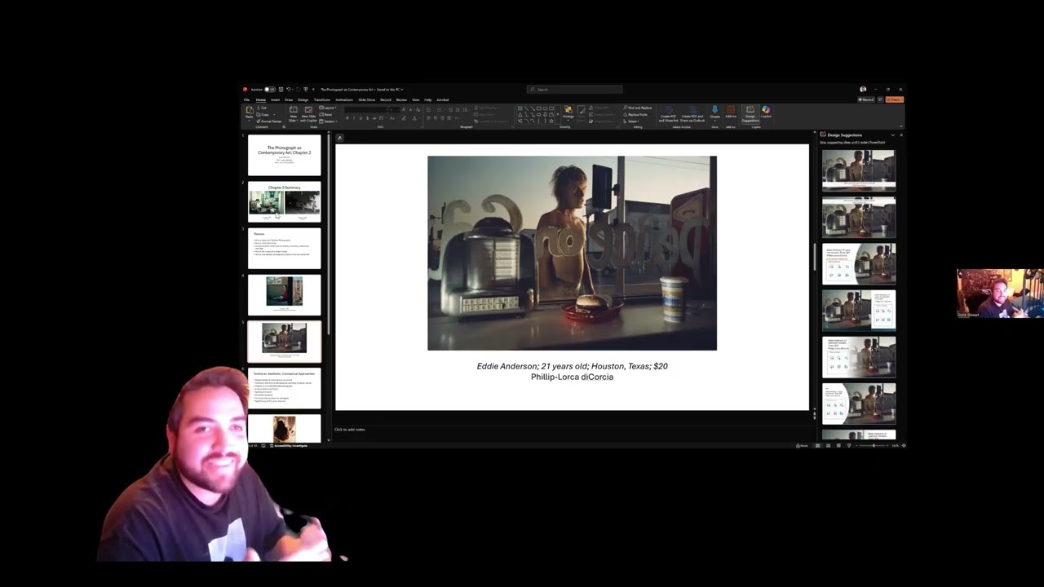The image size is (1044, 587).
Task: Select the title slide thumbnail
Action: click(285, 154)
